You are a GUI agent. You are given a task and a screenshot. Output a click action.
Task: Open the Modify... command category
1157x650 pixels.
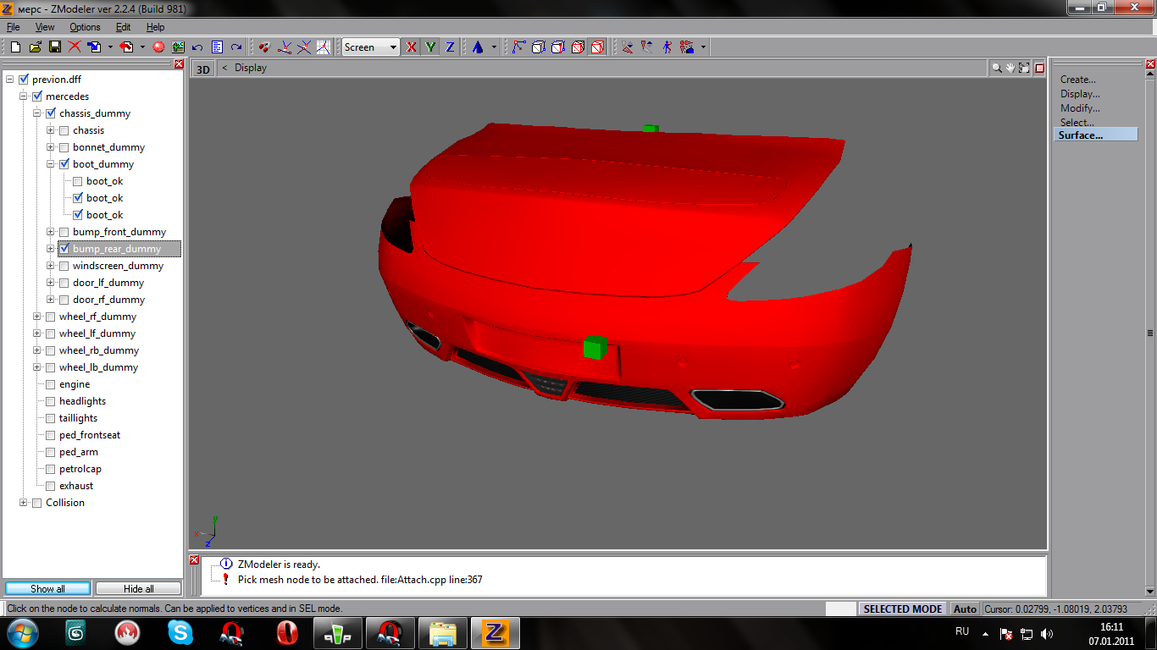tap(1080, 108)
